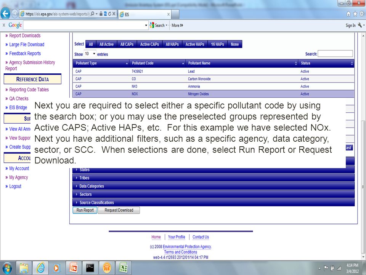Open Google search box dropdown arrow
366x275 pixels.
146,25
